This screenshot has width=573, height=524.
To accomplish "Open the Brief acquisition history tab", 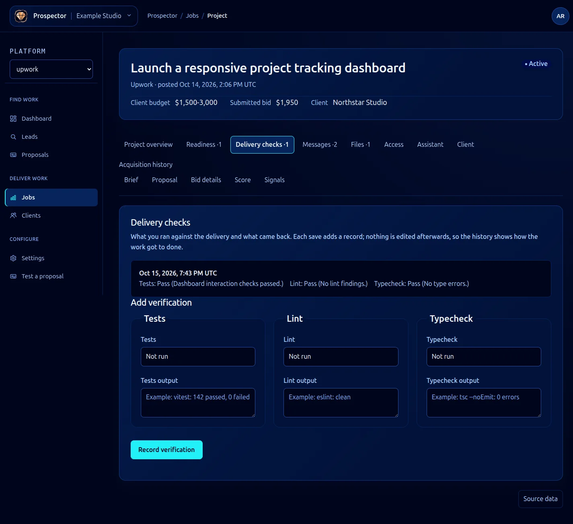I will click(x=131, y=180).
